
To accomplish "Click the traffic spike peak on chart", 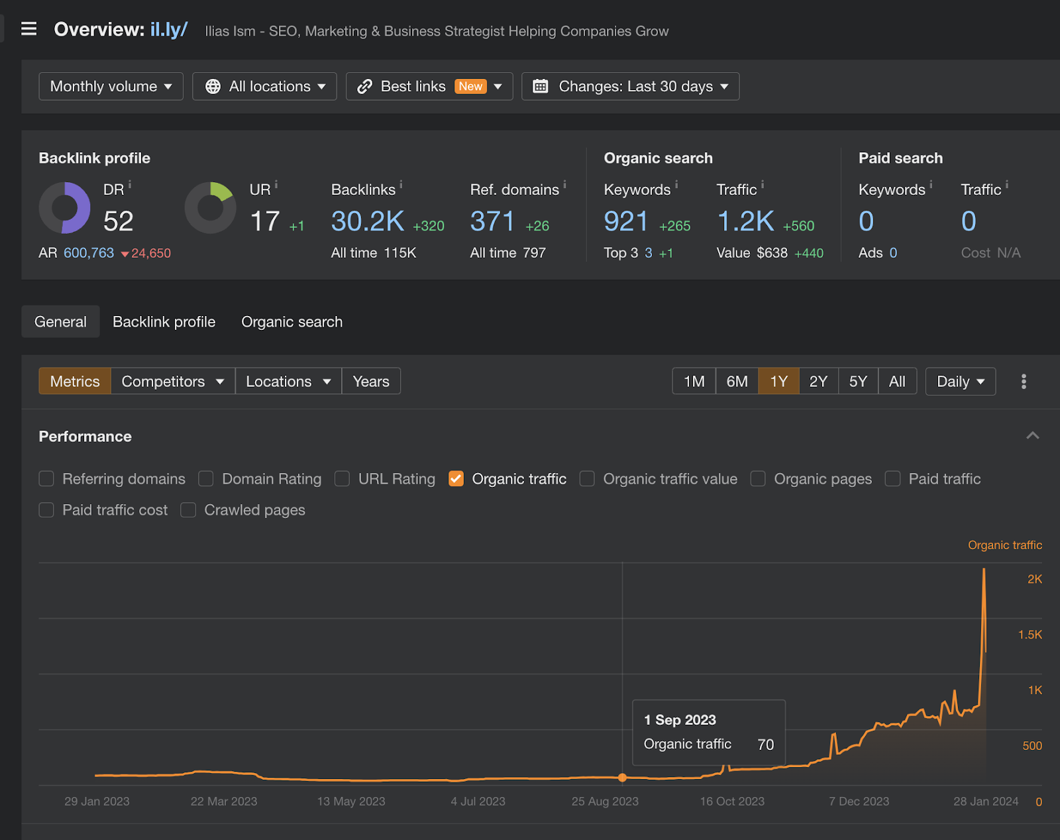I will (984, 570).
